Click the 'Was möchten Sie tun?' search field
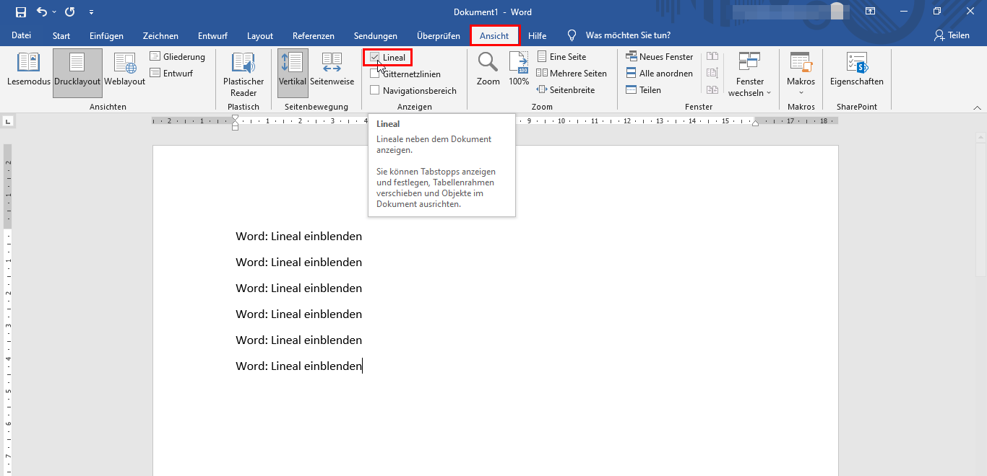Screen dimensions: 987x476 pos(627,35)
